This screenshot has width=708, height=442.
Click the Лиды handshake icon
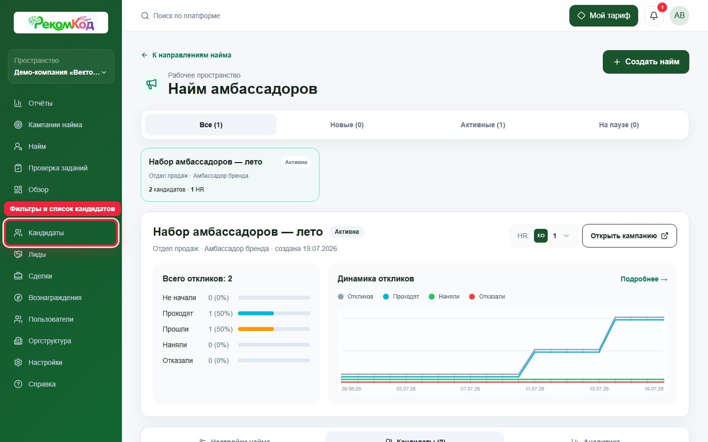[x=18, y=254]
